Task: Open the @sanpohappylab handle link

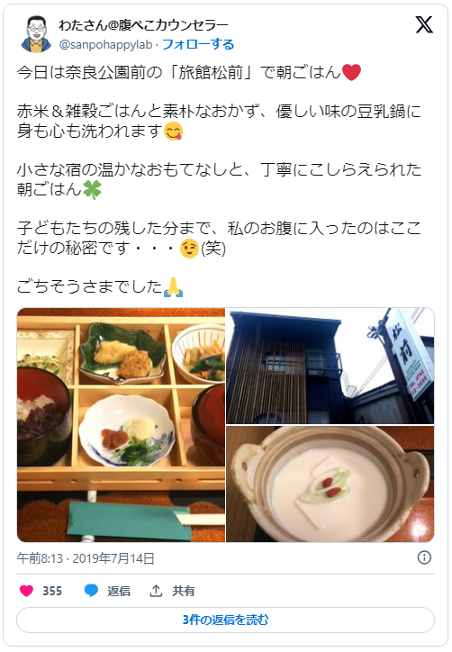Action: pyautogui.click(x=105, y=44)
